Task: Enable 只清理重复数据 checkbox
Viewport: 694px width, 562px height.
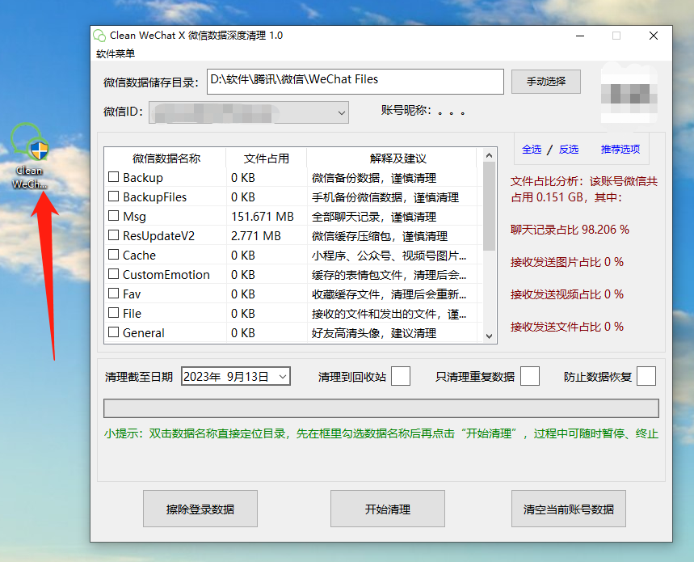Action: [530, 377]
